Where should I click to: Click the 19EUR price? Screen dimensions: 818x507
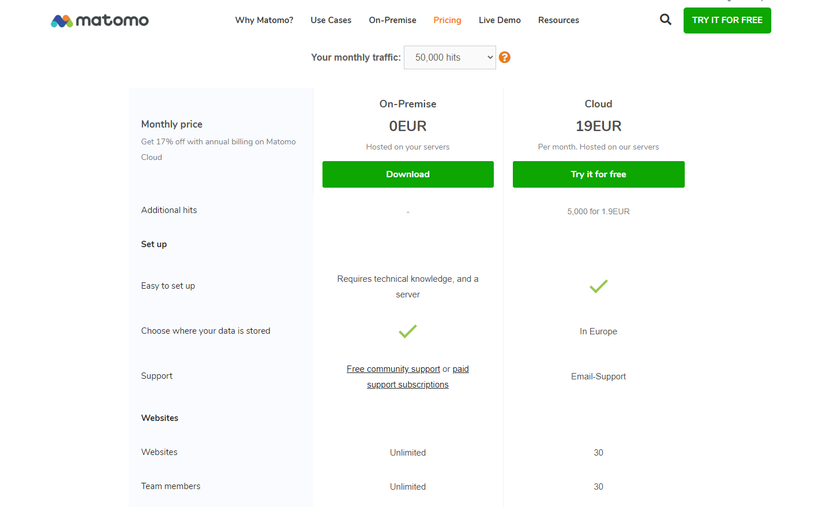point(599,126)
